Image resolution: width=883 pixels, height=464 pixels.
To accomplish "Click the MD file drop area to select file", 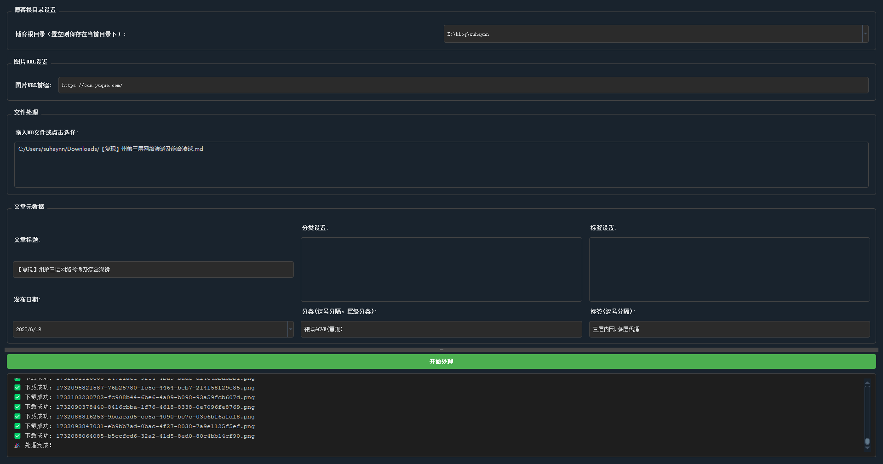I will point(441,165).
